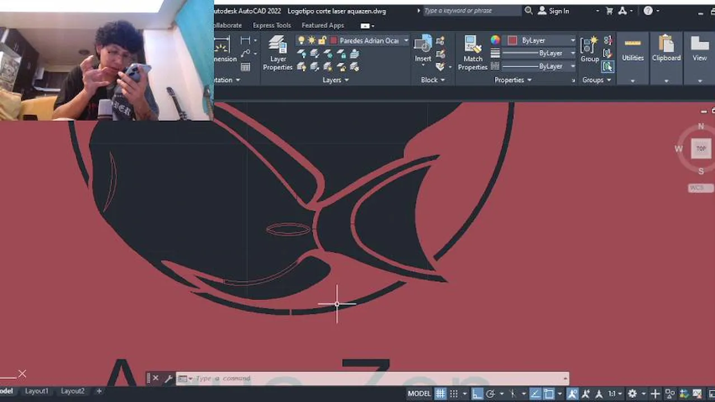Click the lineweight icon in Properties
Screen dimensions: 715x402
pos(495,53)
